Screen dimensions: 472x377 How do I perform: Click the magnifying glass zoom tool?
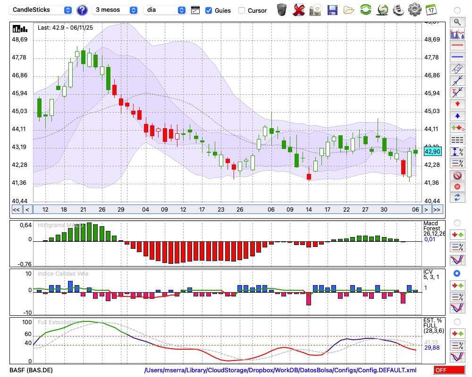[457, 22]
